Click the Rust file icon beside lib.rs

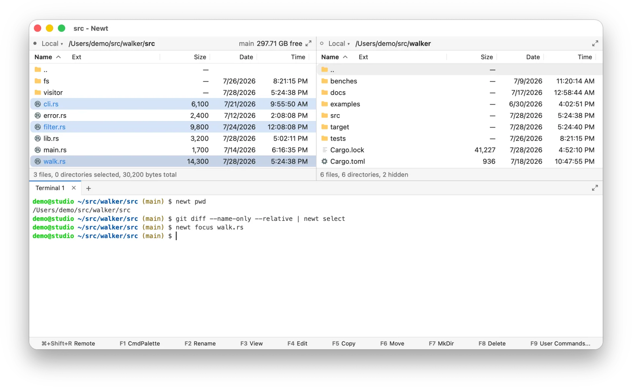(x=38, y=138)
